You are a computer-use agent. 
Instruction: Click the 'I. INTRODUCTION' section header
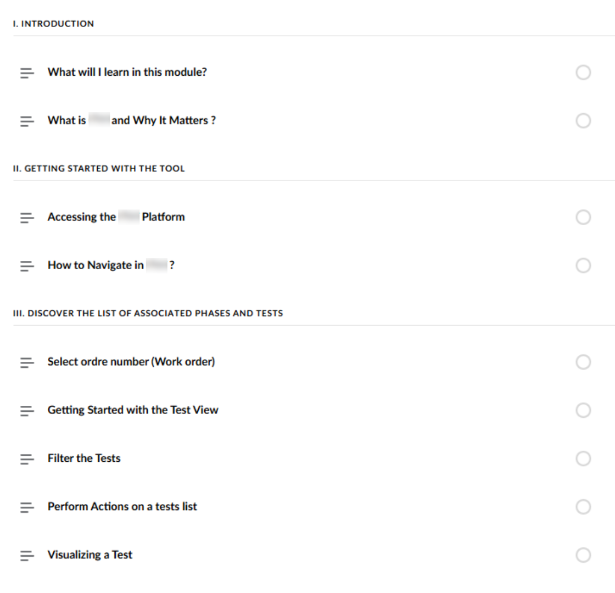(53, 24)
